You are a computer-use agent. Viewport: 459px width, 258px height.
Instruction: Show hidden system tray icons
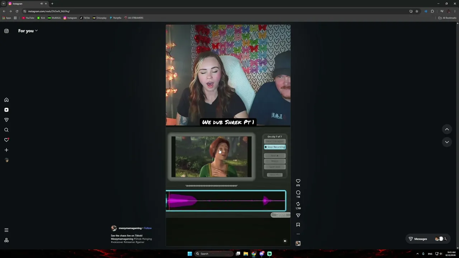tap(417, 254)
